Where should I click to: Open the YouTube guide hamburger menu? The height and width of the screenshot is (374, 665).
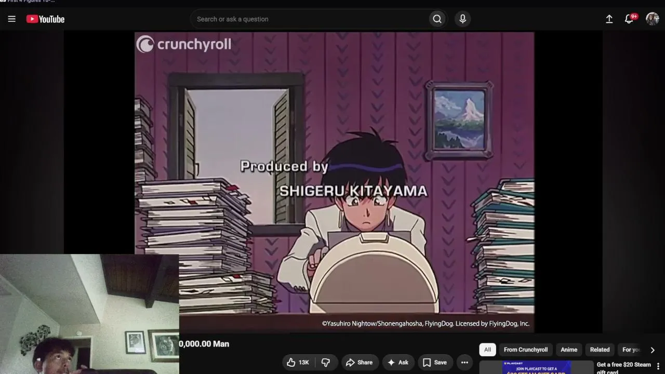pos(12,19)
